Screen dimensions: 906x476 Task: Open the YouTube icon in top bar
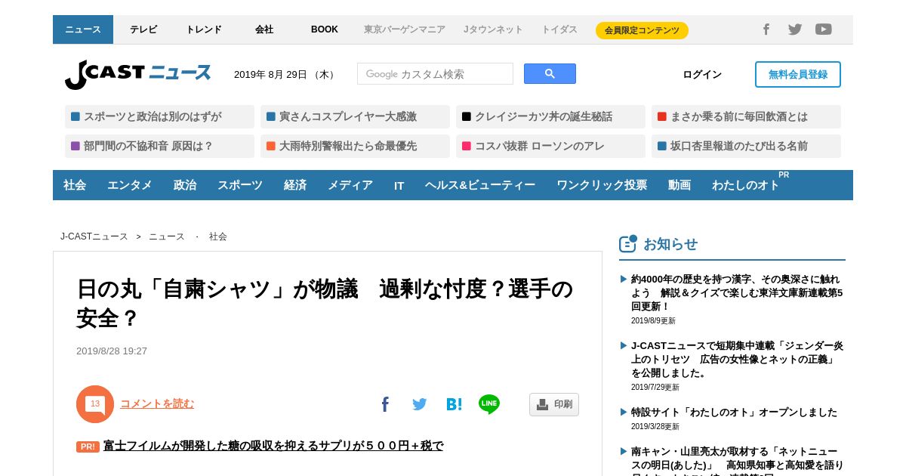pyautogui.click(x=824, y=29)
